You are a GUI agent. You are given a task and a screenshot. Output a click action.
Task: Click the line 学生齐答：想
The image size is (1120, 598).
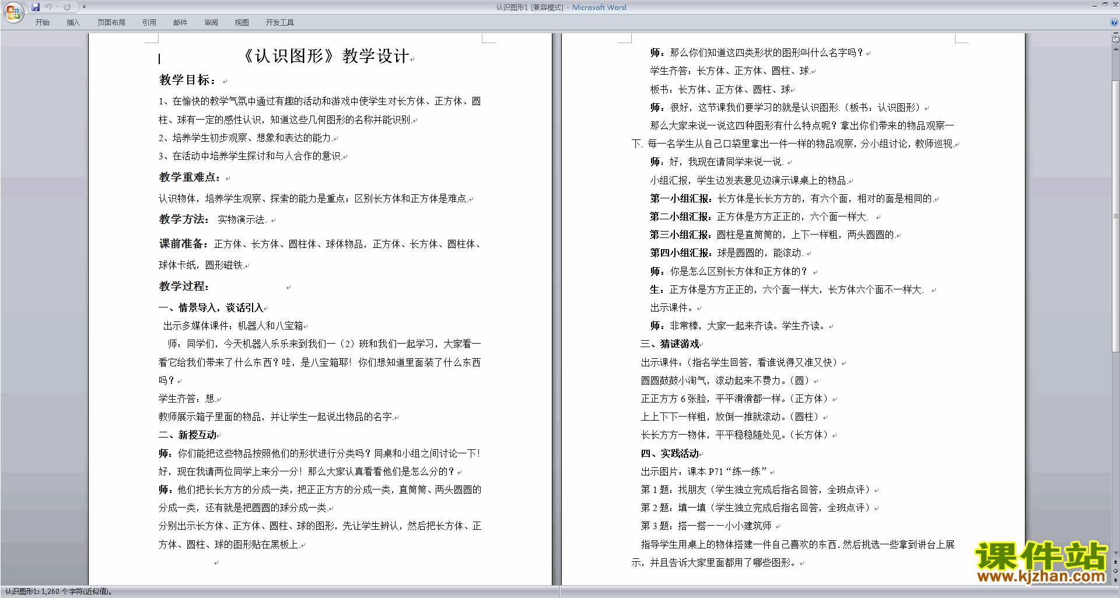coord(188,398)
